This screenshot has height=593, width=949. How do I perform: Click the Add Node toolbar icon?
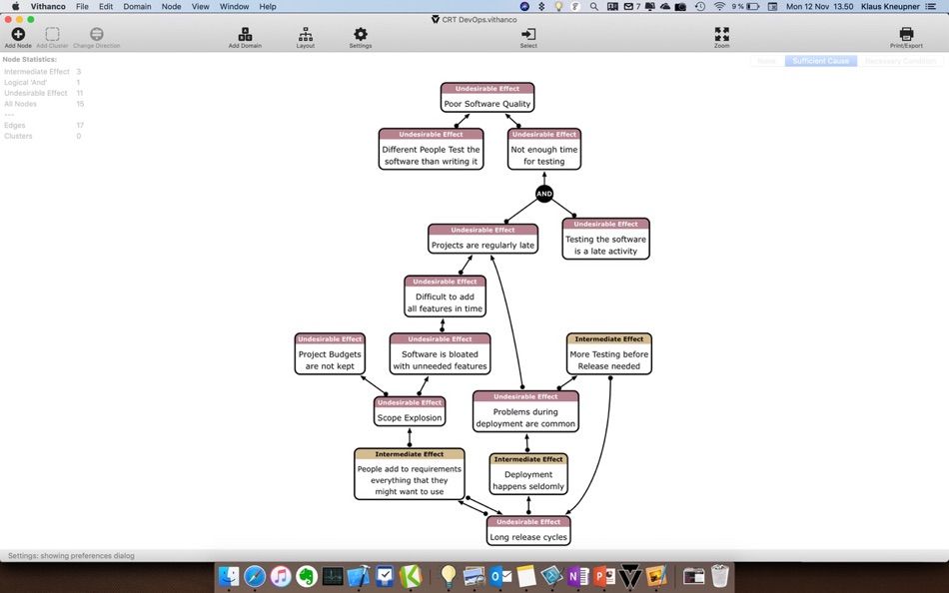(18, 35)
